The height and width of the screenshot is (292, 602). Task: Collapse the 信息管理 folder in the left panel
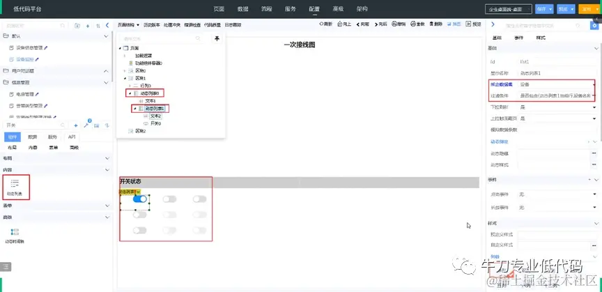107,82
